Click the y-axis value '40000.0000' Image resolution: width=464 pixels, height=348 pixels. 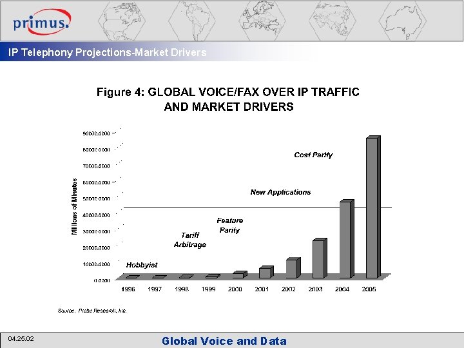click(x=96, y=215)
